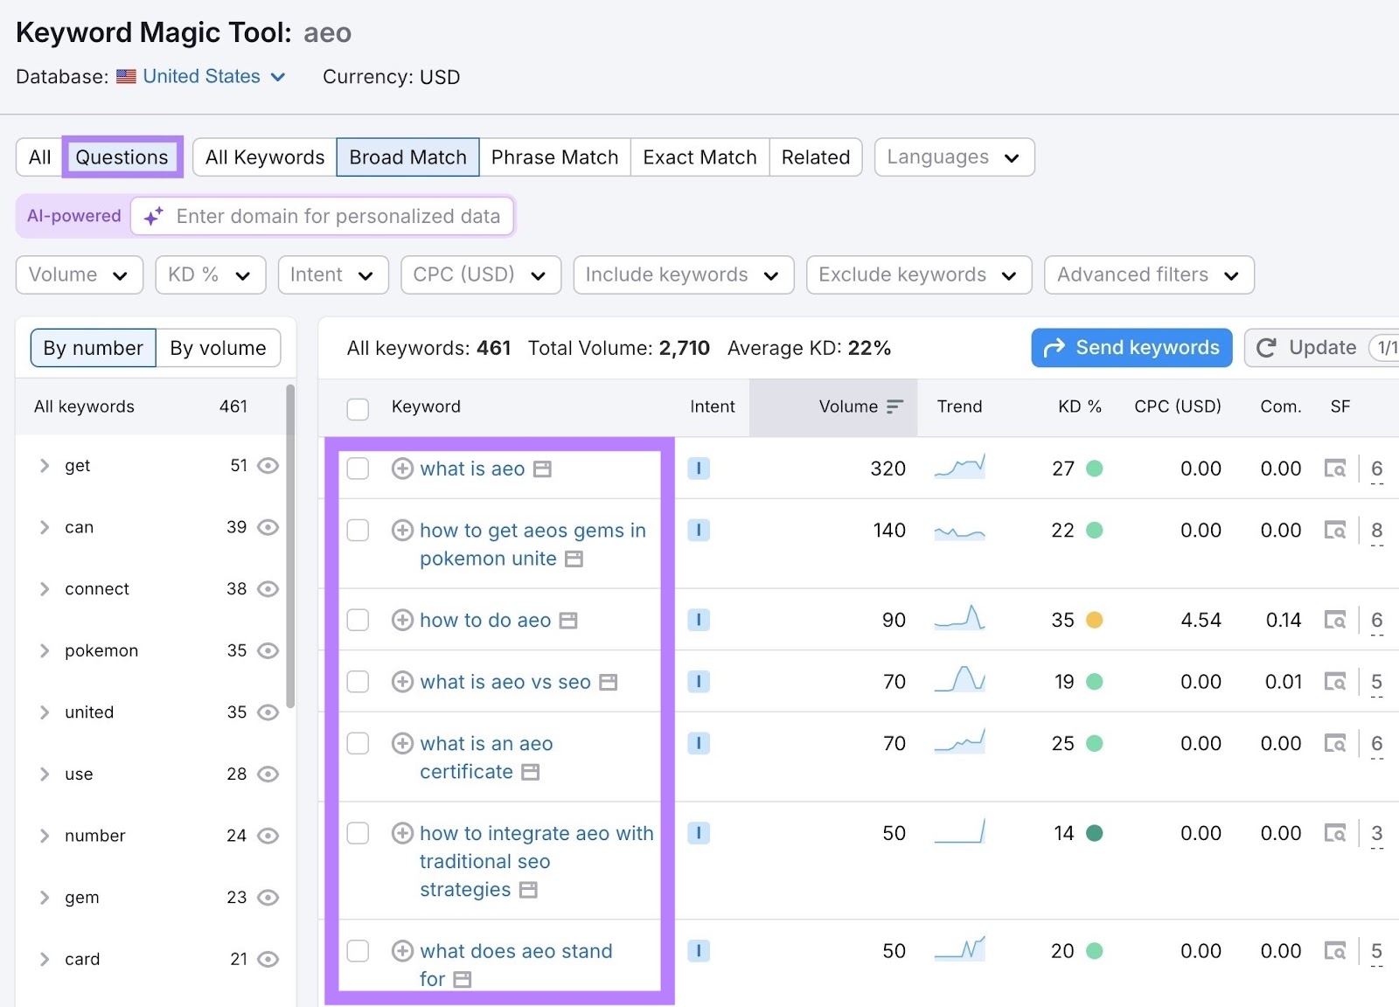Viewport: 1399px width, 1007px height.
Task: Click the Update refresh icon
Action: [1267, 347]
